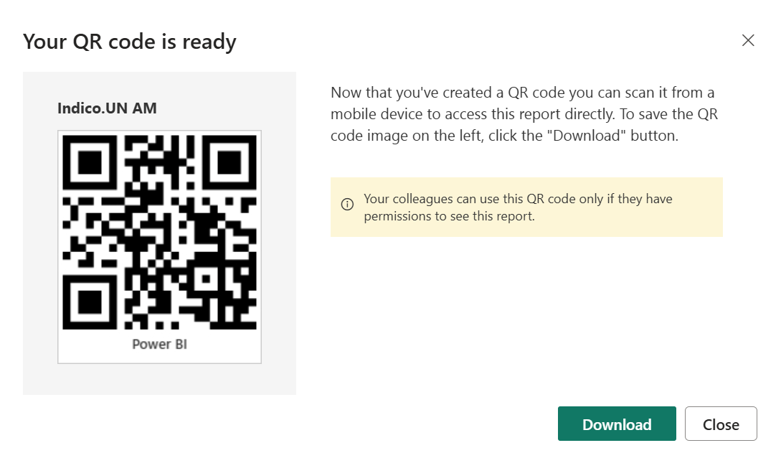The image size is (781, 476).
Task: Dismiss dialog with the X icon
Action: click(747, 40)
